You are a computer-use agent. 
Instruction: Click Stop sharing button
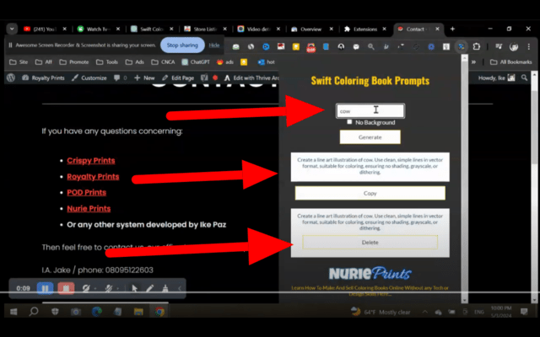coord(182,45)
